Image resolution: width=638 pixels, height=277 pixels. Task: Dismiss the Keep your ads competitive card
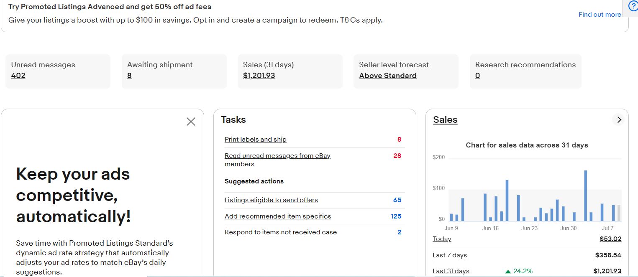pyautogui.click(x=191, y=122)
